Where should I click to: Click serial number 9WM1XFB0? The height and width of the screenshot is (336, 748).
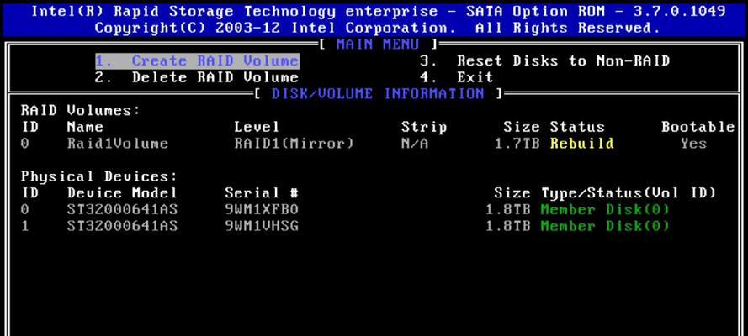[x=262, y=209]
